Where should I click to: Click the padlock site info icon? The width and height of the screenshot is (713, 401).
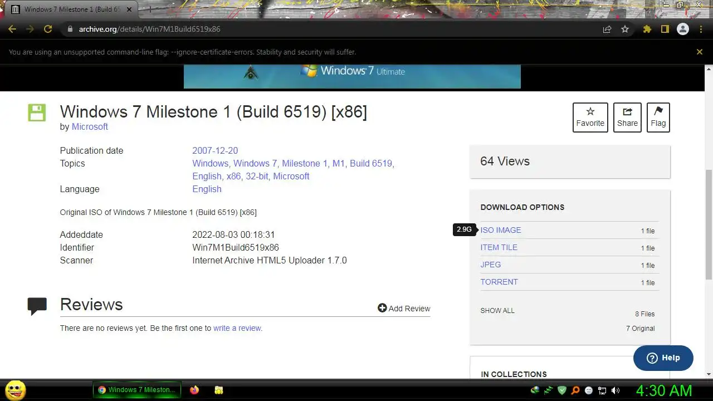(x=70, y=29)
